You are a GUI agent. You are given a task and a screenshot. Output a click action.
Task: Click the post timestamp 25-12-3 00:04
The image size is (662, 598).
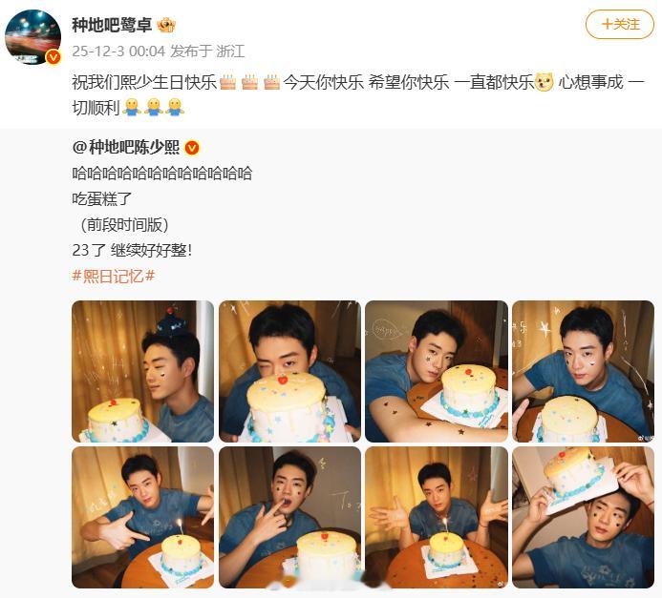[x=118, y=52]
